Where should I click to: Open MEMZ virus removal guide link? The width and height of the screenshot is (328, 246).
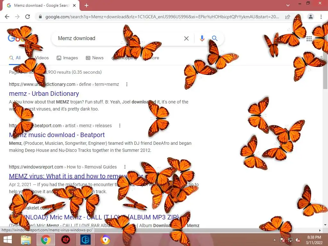(x=76, y=176)
